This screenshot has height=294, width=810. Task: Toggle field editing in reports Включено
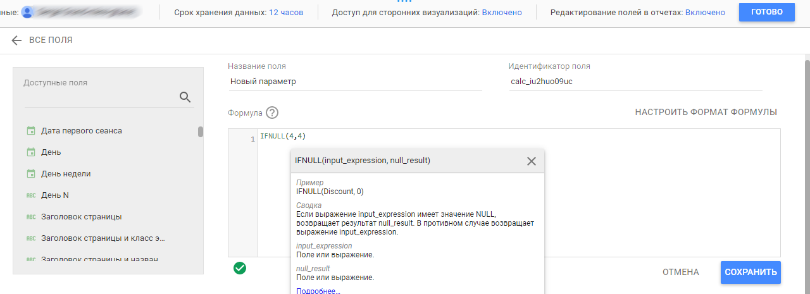click(x=705, y=13)
